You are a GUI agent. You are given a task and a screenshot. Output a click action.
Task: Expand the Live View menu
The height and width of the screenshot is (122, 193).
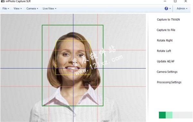(50, 8)
